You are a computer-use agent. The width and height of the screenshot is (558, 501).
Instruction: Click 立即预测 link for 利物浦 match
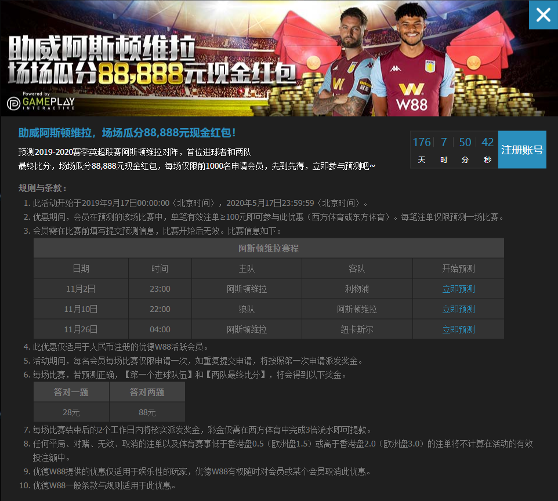[x=458, y=289]
